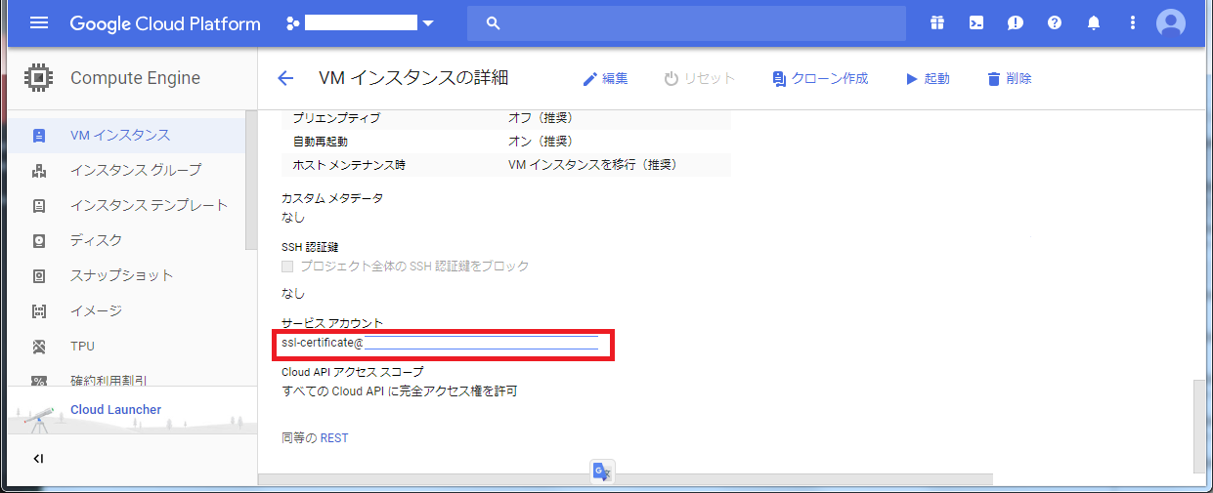Open the gift free trial icon
Viewport: 1213px width, 493px height.
(x=937, y=22)
